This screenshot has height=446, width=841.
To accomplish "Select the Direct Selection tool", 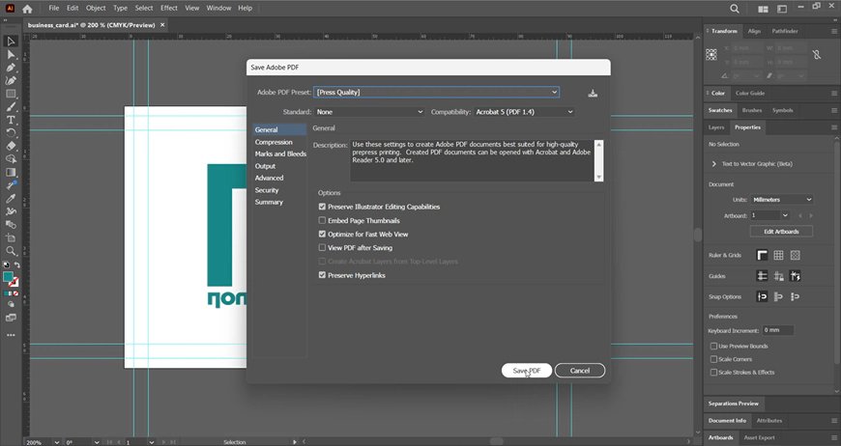I will pos(11,55).
